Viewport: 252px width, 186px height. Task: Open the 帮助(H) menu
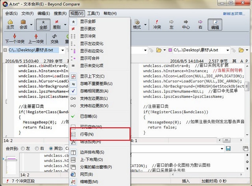110,13
